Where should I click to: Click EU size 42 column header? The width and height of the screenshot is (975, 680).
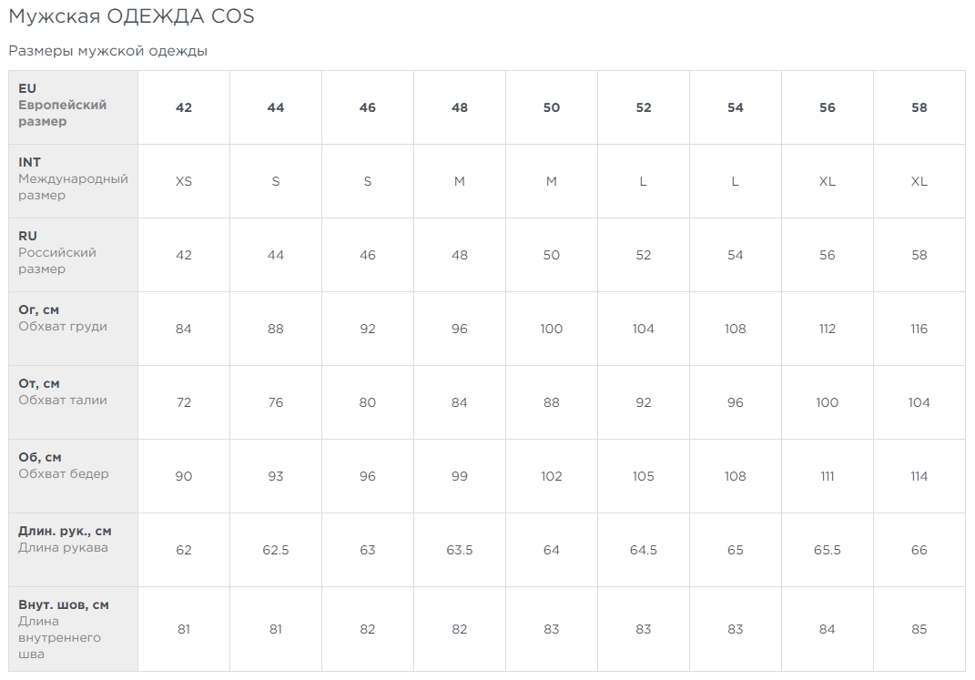184,107
